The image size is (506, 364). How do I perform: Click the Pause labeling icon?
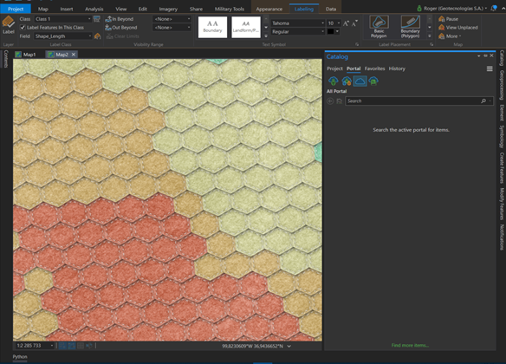coord(442,19)
